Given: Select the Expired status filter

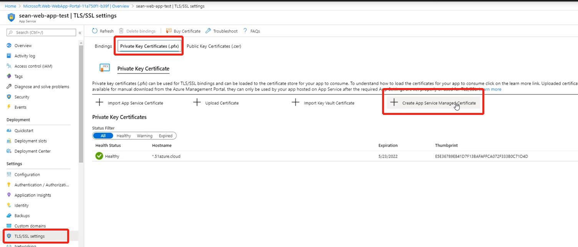Looking at the screenshot, I should [166, 136].
